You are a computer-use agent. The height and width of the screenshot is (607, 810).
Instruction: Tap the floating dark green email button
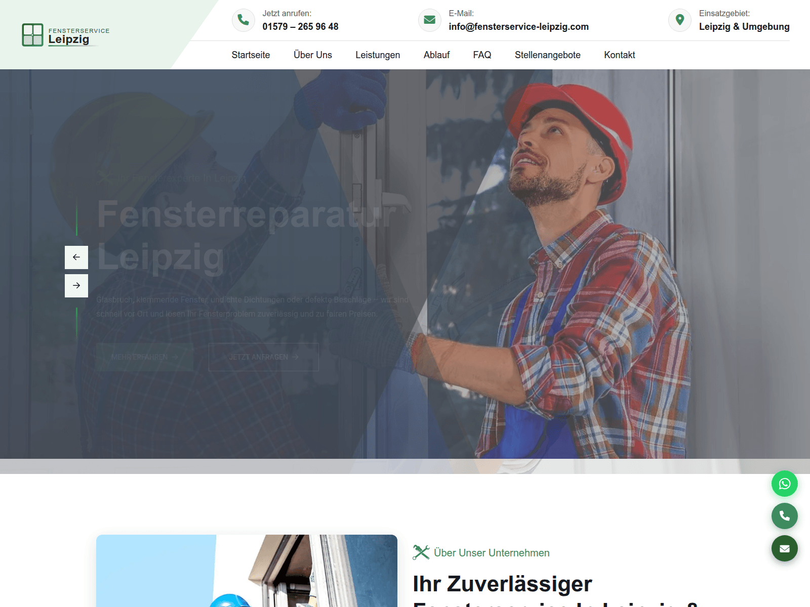[785, 548]
